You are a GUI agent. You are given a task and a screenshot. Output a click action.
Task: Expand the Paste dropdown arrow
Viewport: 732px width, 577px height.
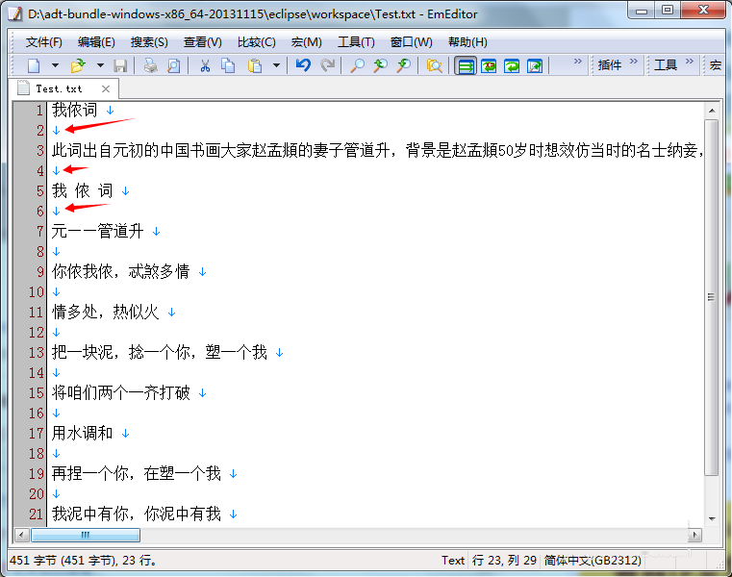point(276,65)
